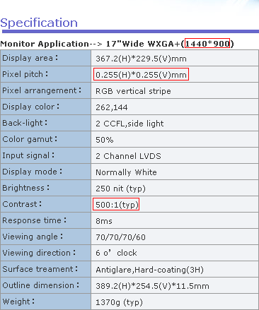Click the 250 nit (typ) brightness value
This screenshot has width=259, height=310.
coord(120,189)
